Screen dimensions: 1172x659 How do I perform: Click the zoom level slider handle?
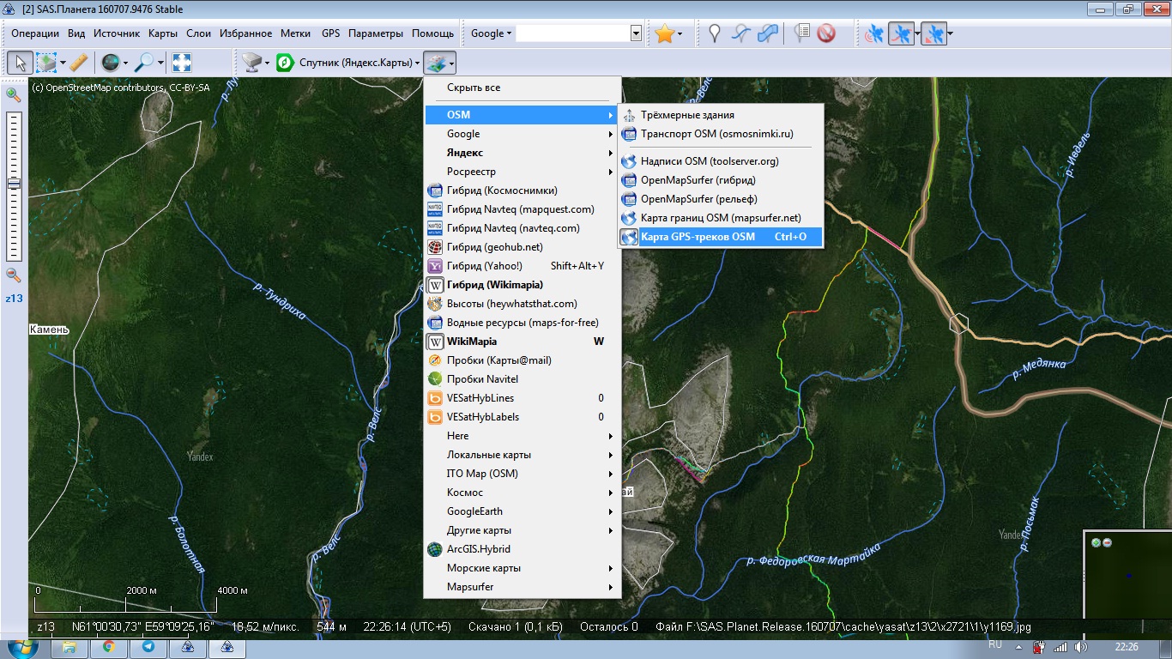(x=13, y=184)
